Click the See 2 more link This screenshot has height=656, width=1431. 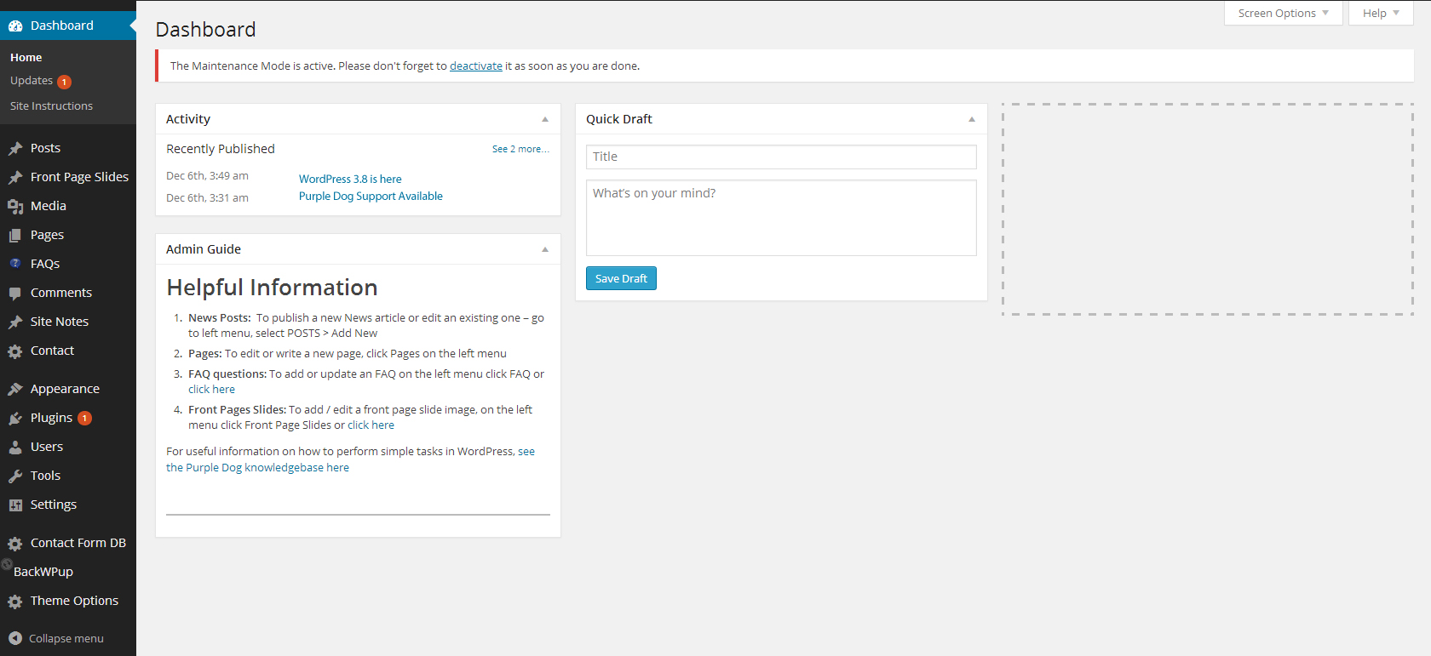click(520, 149)
